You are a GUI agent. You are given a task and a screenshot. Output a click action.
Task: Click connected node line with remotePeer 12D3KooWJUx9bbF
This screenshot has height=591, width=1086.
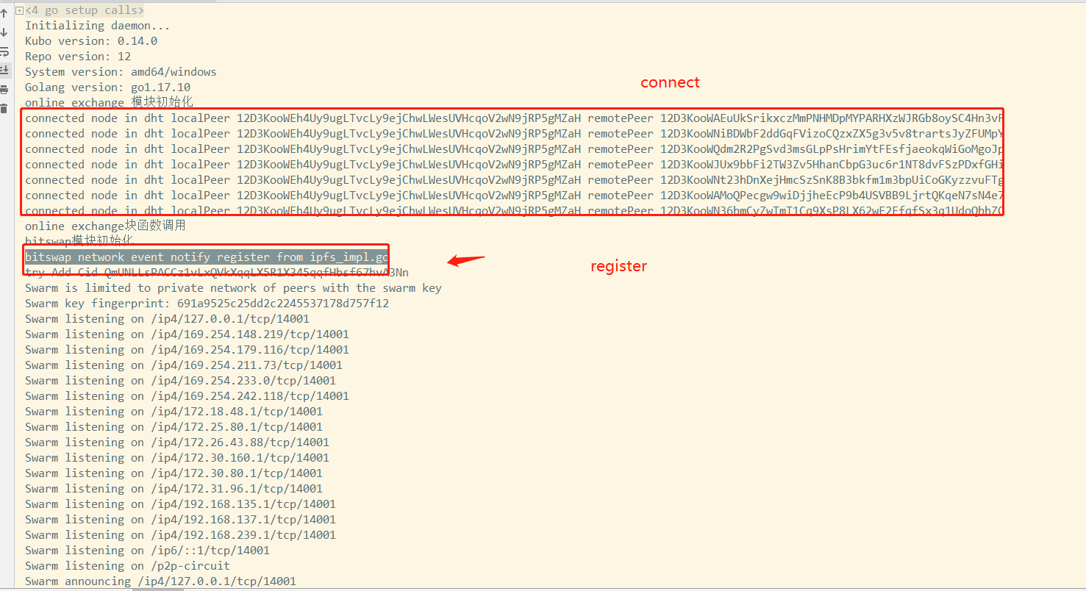[514, 164]
